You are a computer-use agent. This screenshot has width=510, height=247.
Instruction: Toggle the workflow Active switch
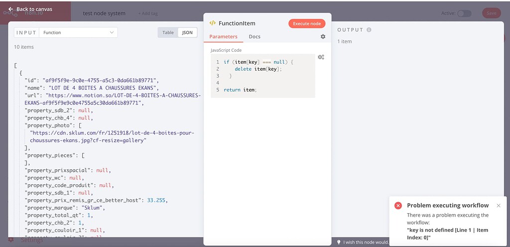pos(464,13)
